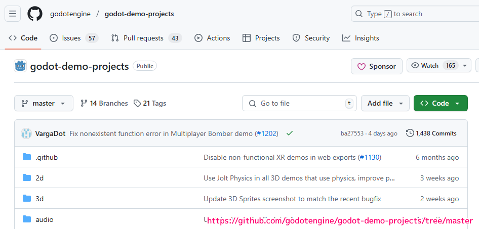Focus the 'Go to file' input

[299, 103]
